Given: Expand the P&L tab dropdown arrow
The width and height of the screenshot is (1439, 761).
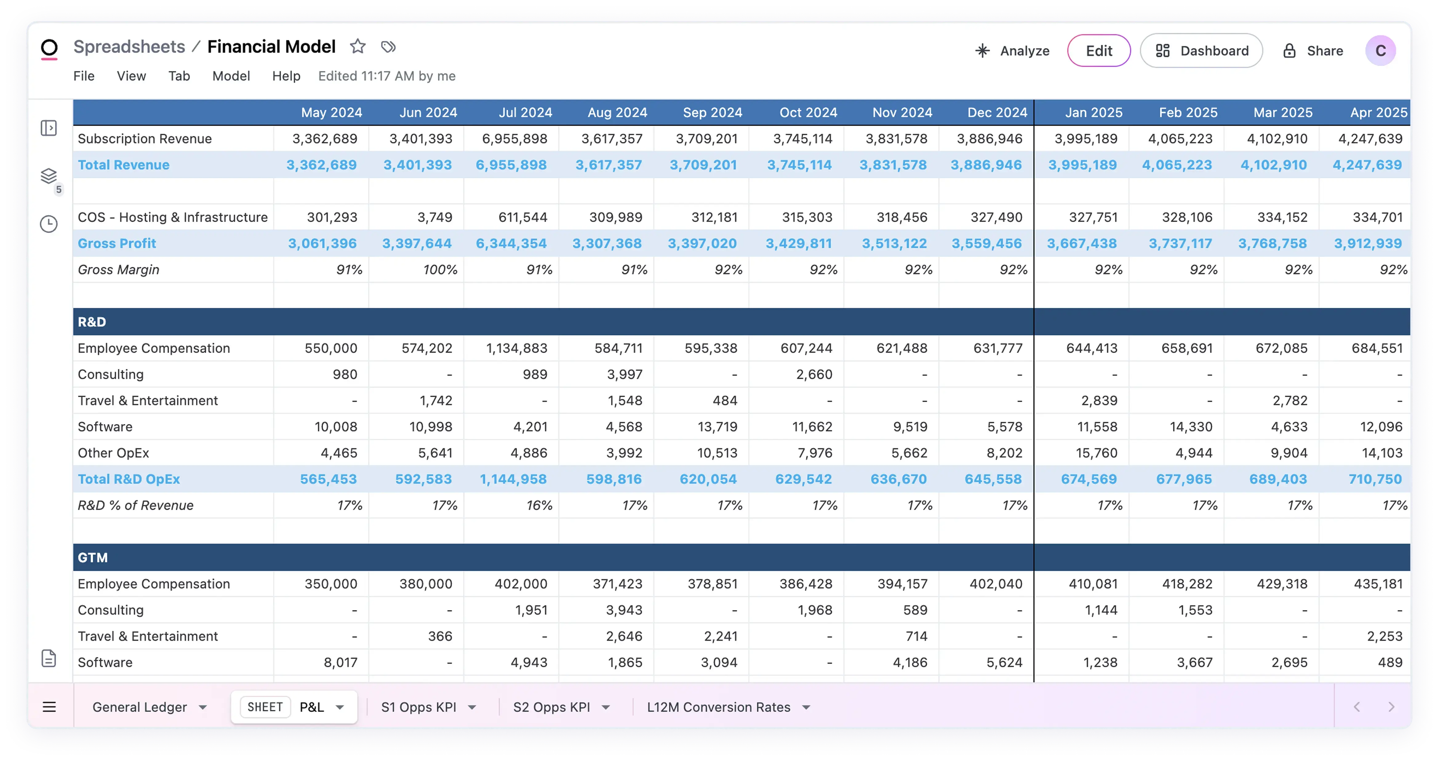Looking at the screenshot, I should pyautogui.click(x=340, y=708).
